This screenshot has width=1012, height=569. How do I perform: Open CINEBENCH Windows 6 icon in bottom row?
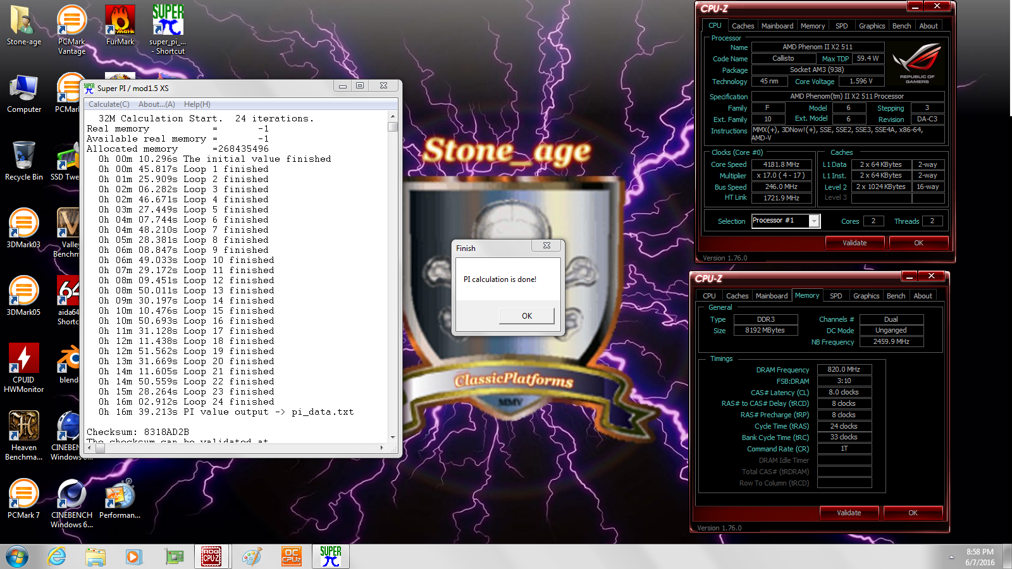71,503
